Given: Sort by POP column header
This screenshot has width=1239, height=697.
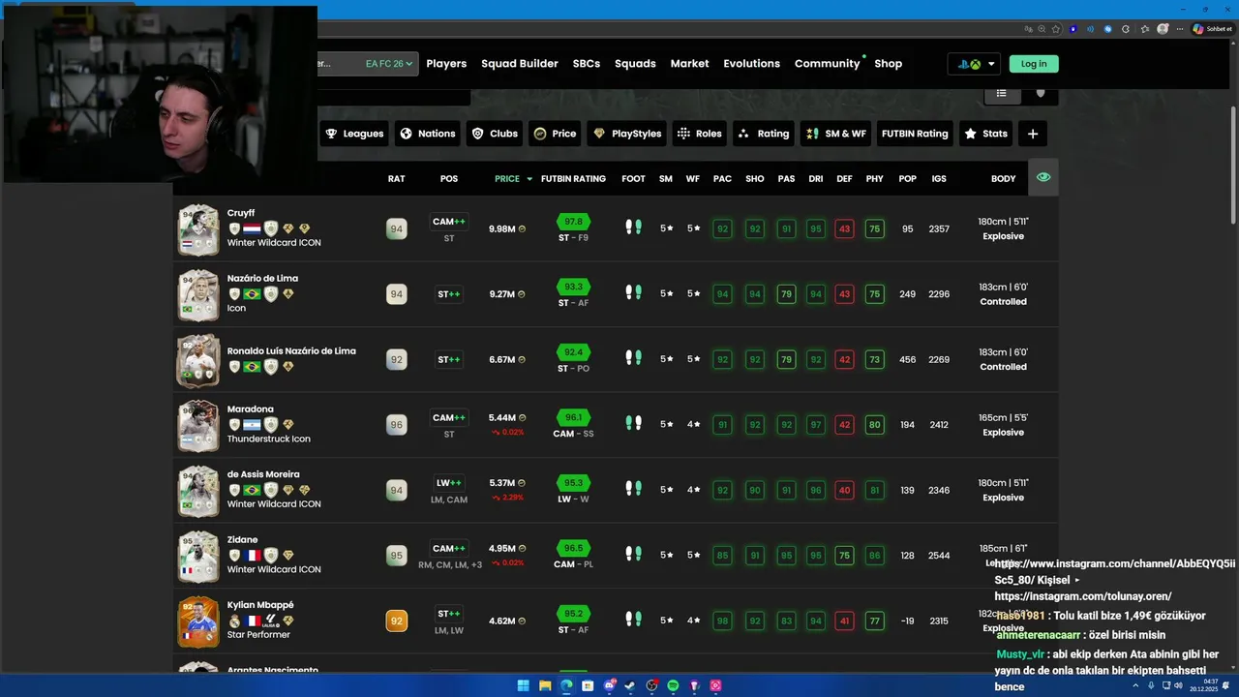Looking at the screenshot, I should 907,179.
